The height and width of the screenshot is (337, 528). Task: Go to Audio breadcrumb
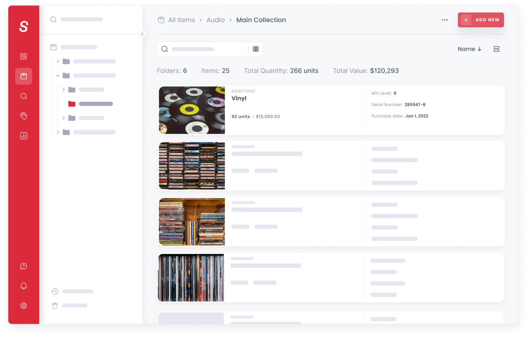[215, 20]
